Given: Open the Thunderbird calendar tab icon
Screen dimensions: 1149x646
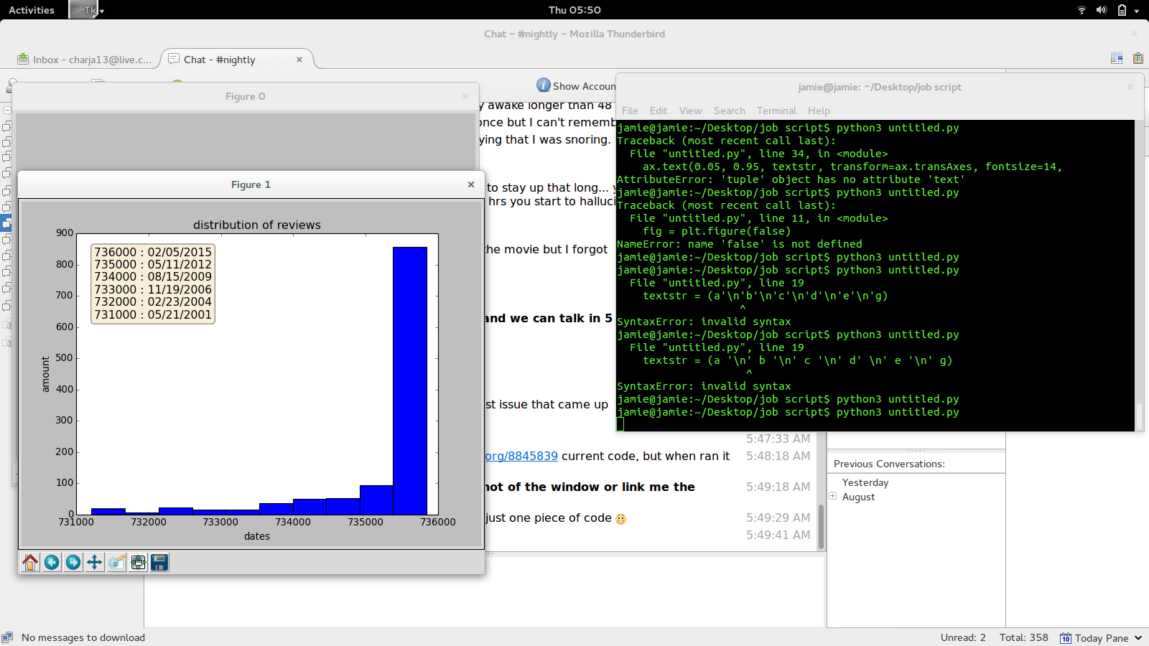Looking at the screenshot, I should click(1117, 58).
